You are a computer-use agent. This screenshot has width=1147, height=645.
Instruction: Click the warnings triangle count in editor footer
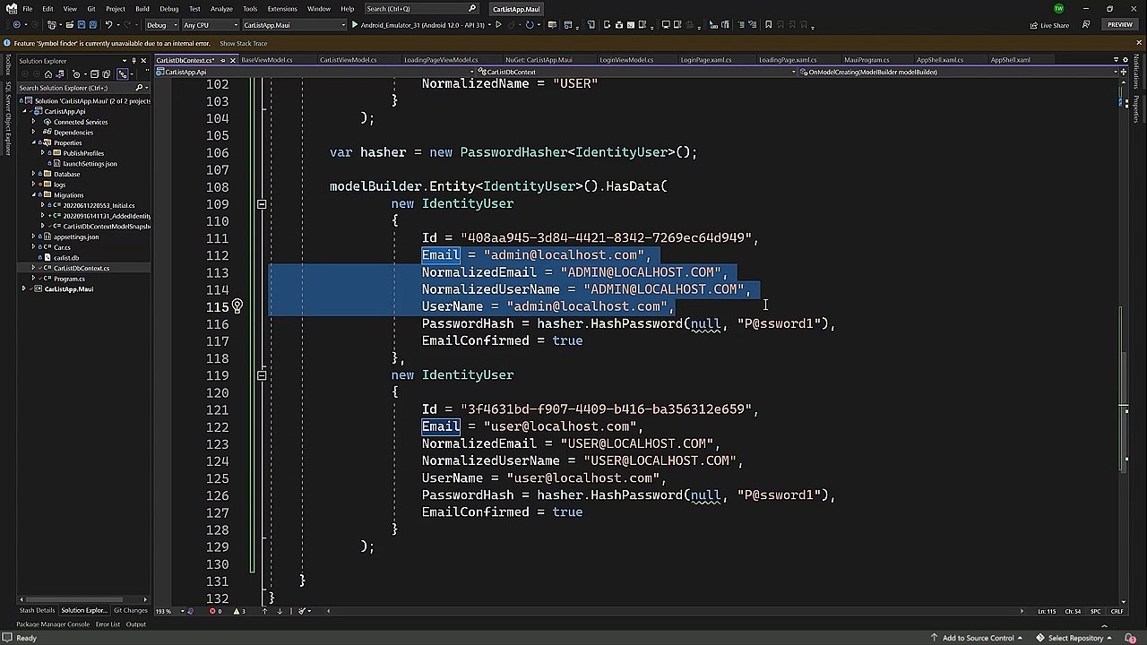[239, 611]
